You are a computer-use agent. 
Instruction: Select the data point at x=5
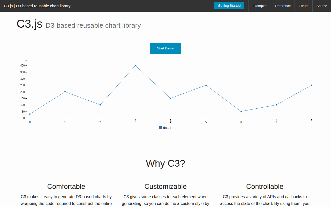(x=206, y=85)
